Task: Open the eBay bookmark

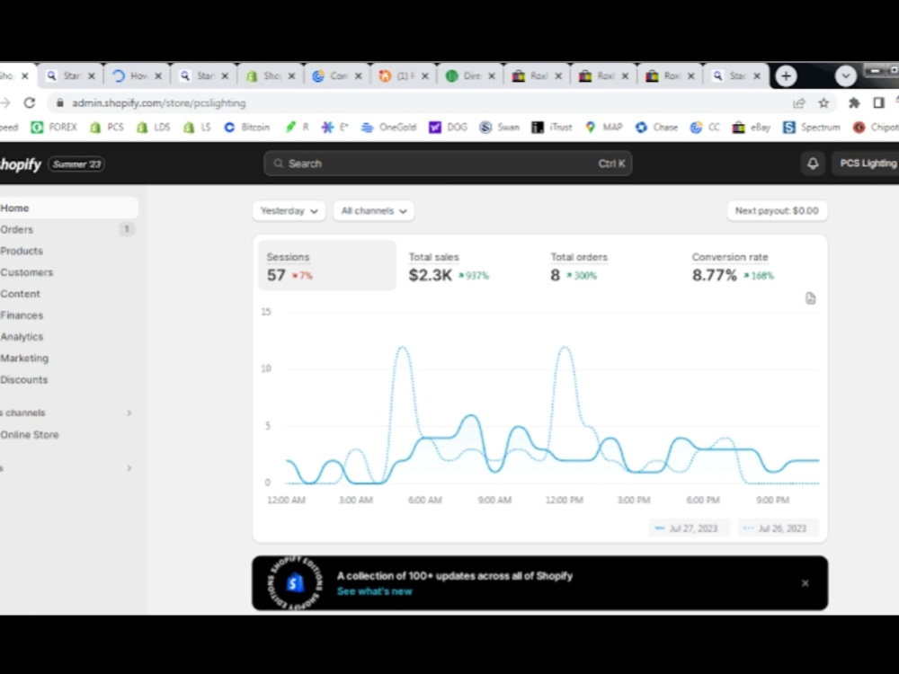Action: (751, 128)
